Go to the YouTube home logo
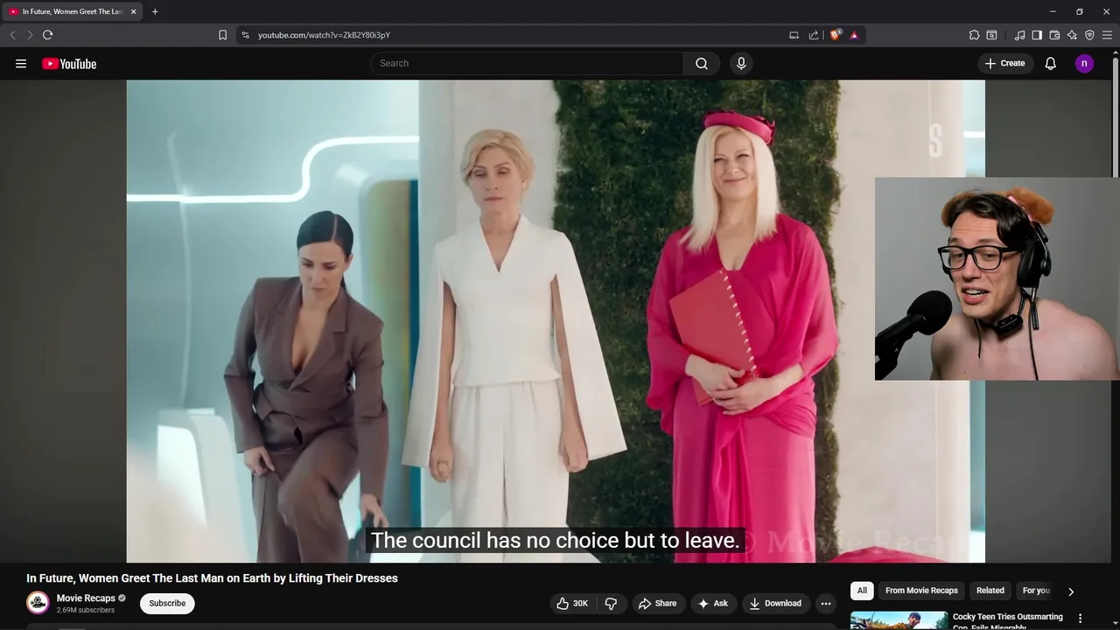 click(x=69, y=63)
